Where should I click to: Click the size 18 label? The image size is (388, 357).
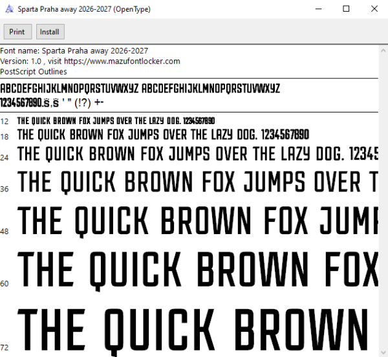(5, 137)
